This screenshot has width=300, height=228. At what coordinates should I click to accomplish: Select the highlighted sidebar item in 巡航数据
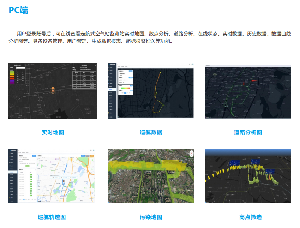tap(112, 89)
